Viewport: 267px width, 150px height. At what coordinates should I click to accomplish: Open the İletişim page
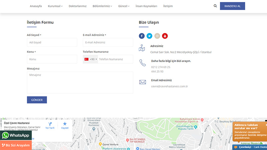168,6
